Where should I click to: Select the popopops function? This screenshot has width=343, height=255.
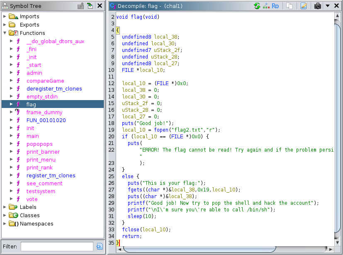click(39, 144)
